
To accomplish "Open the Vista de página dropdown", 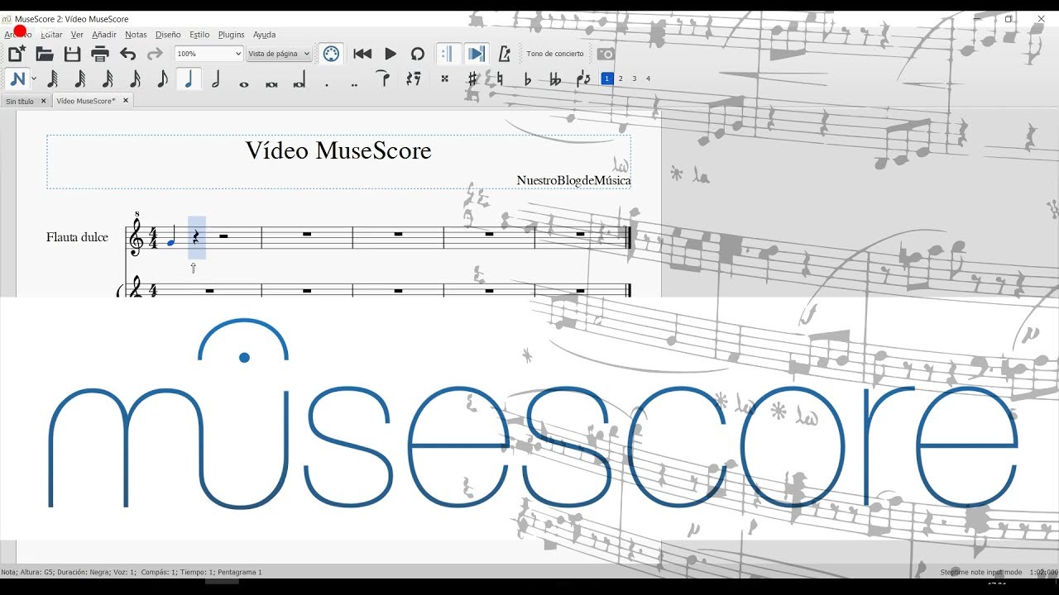I will click(279, 54).
